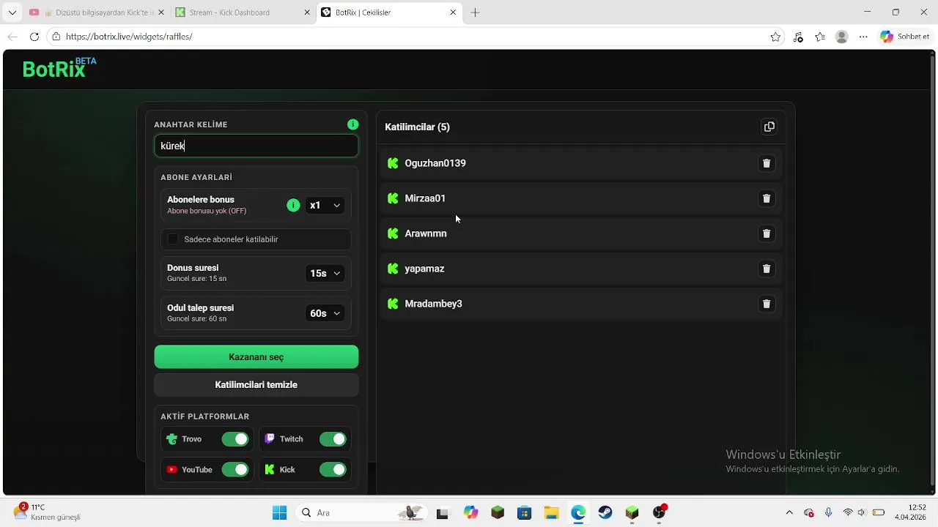938x527 pixels.
Task: Click the BotRix BETA logo
Action: pos(59,68)
